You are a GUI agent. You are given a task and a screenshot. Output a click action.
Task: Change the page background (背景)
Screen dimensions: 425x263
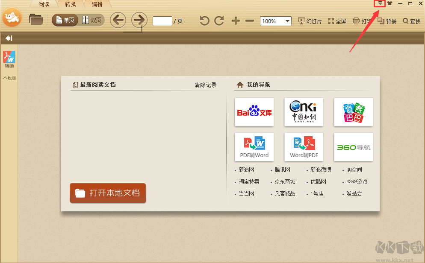point(387,20)
